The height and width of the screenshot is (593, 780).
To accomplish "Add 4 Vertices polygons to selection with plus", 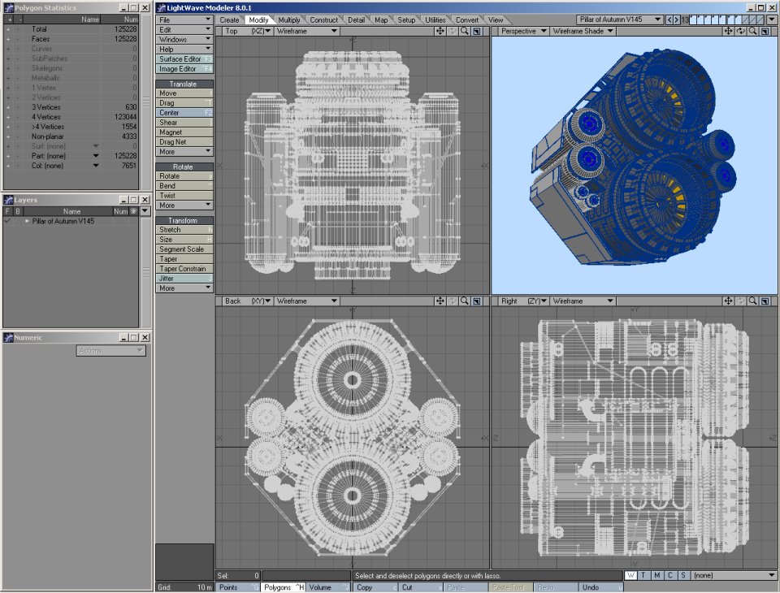I will 8,117.
